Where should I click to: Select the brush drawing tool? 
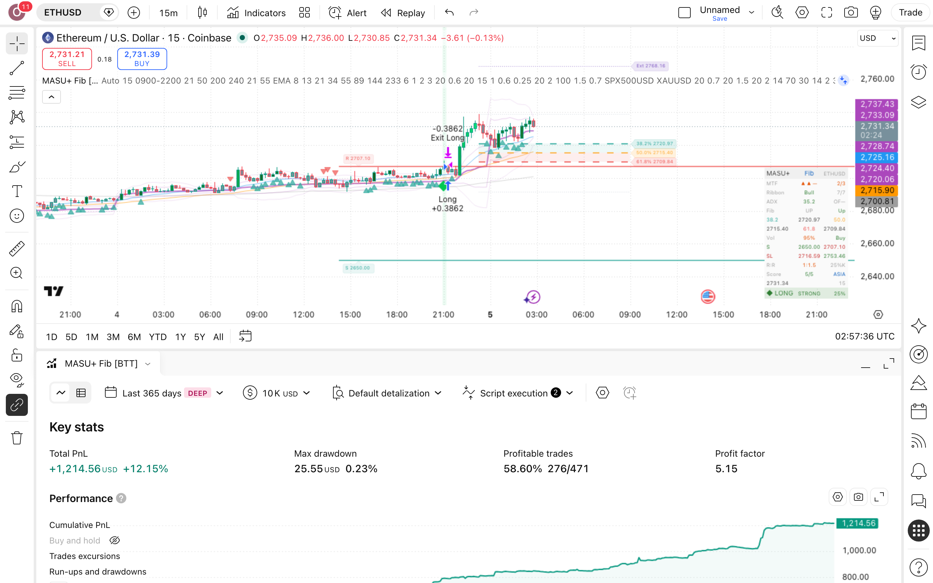[x=17, y=166]
